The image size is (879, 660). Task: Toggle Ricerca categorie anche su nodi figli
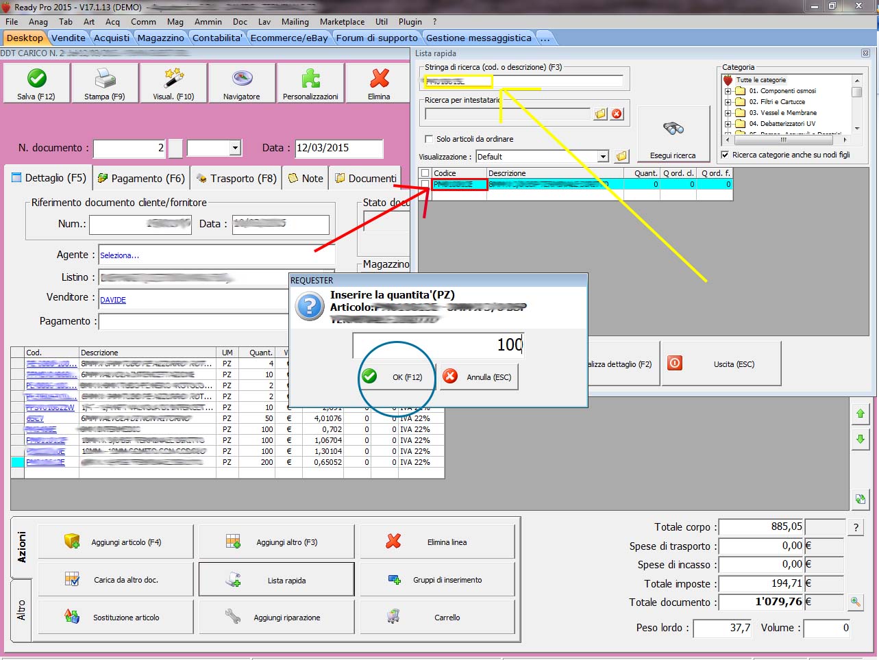click(725, 155)
